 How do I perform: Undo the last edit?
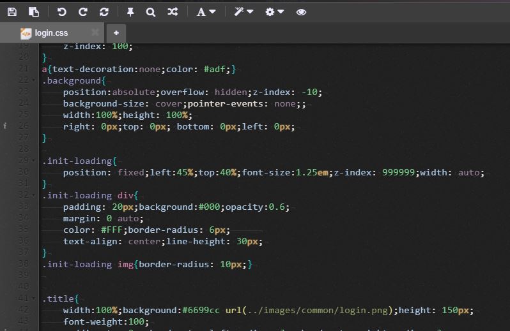tap(61, 11)
